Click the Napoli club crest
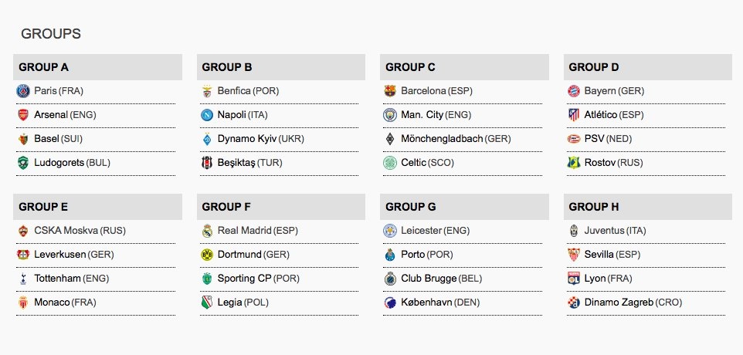 pos(206,115)
